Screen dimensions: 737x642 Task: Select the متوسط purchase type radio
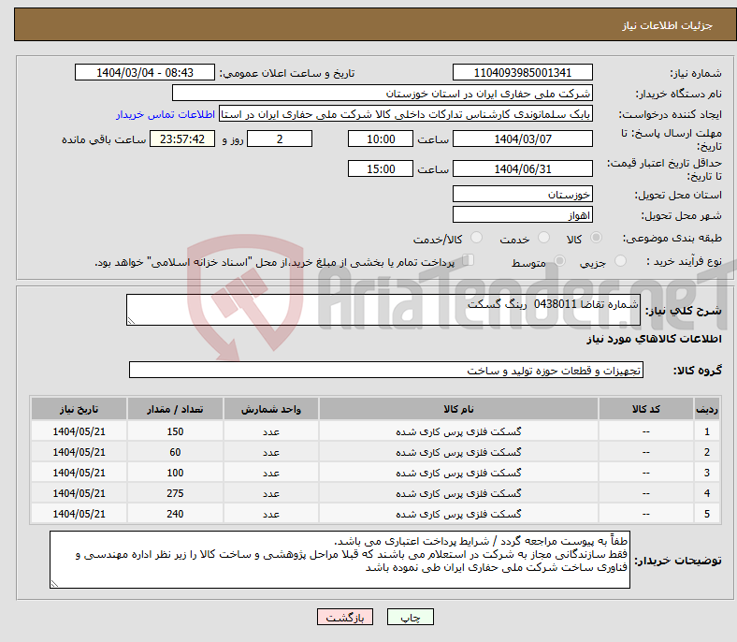click(557, 263)
